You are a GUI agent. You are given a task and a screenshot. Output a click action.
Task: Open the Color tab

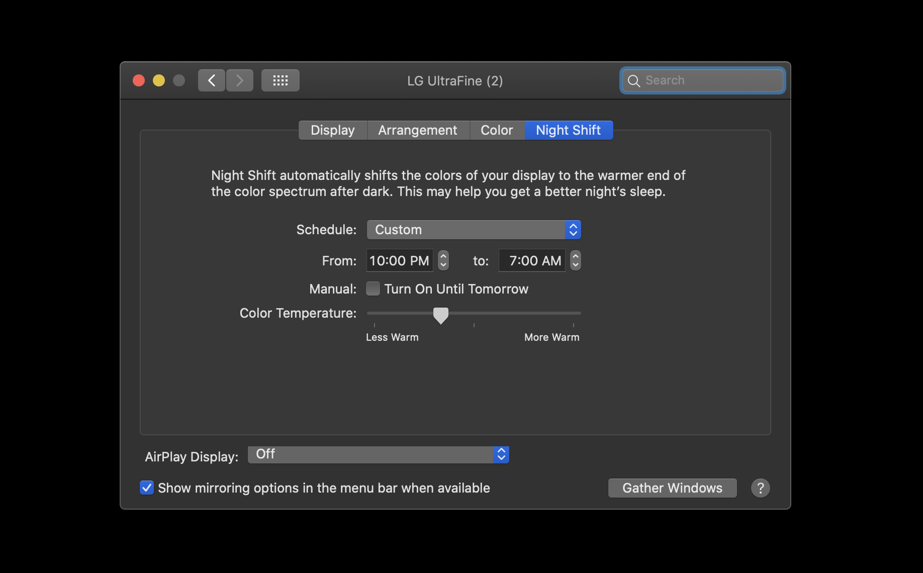497,130
